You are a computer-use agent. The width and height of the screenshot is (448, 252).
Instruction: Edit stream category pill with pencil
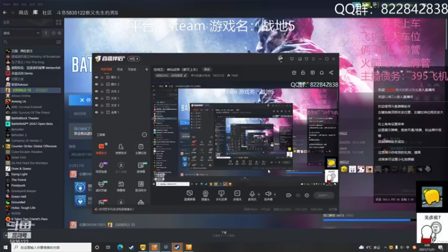click(171, 76)
